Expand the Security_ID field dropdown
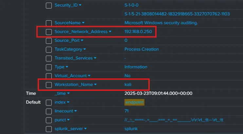This screenshot has height=134, width=243. coord(81,6)
